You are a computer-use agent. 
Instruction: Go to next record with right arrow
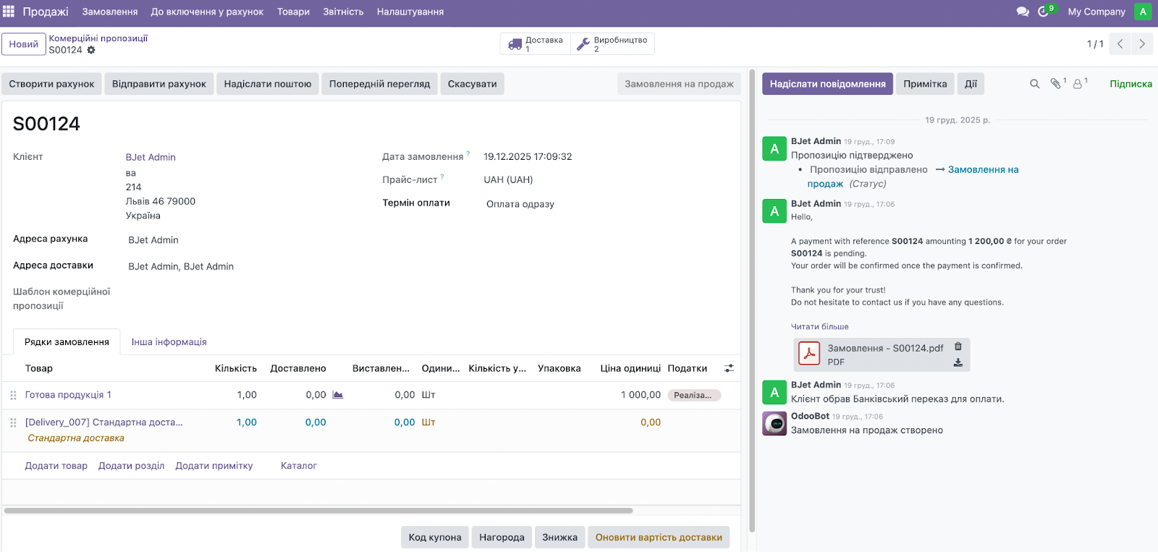point(1142,44)
